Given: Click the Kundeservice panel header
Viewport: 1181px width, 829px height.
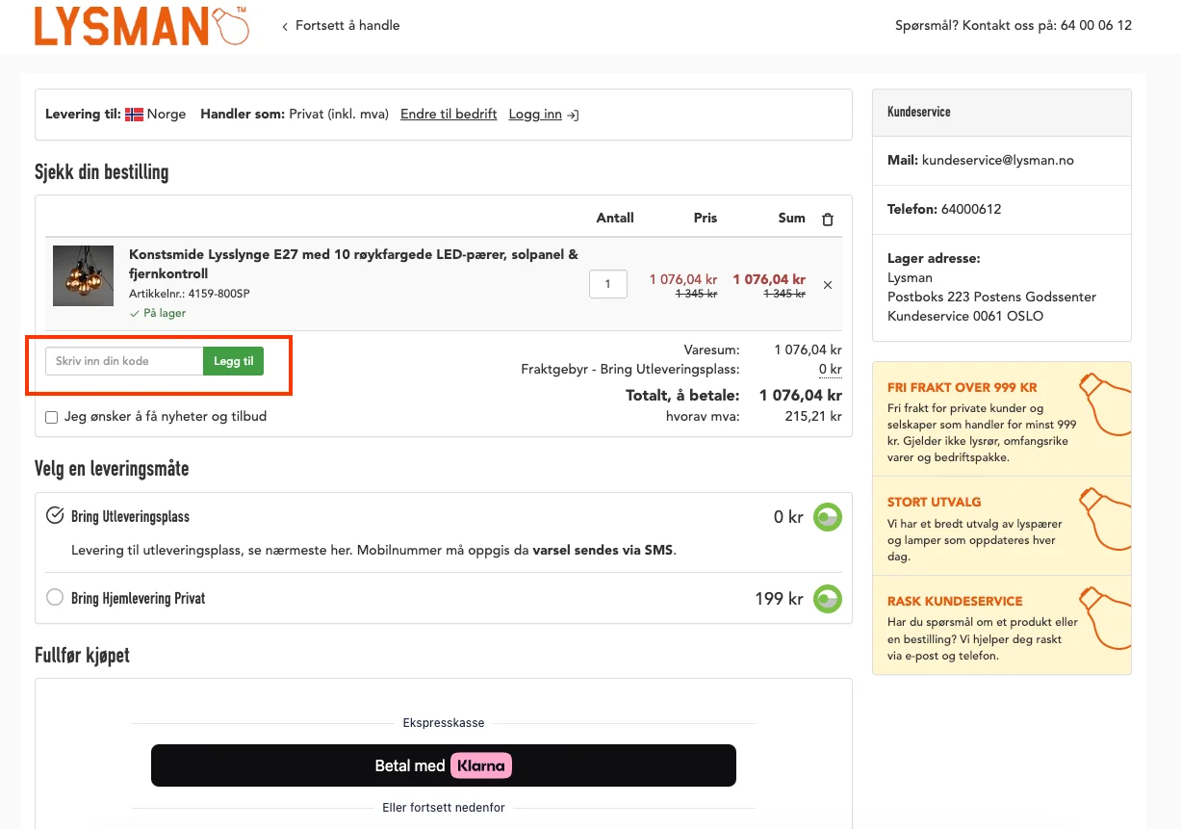Looking at the screenshot, I should pos(1002,113).
